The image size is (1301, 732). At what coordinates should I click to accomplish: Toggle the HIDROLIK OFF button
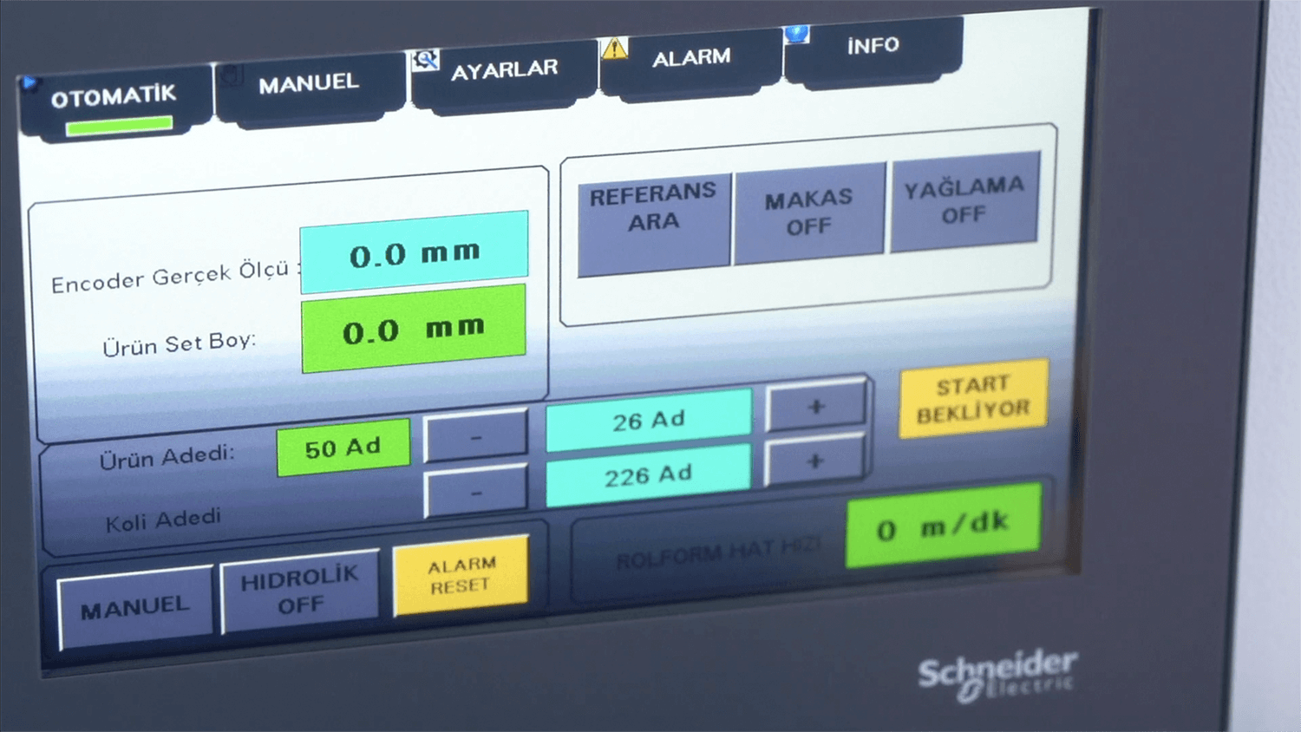pos(299,591)
